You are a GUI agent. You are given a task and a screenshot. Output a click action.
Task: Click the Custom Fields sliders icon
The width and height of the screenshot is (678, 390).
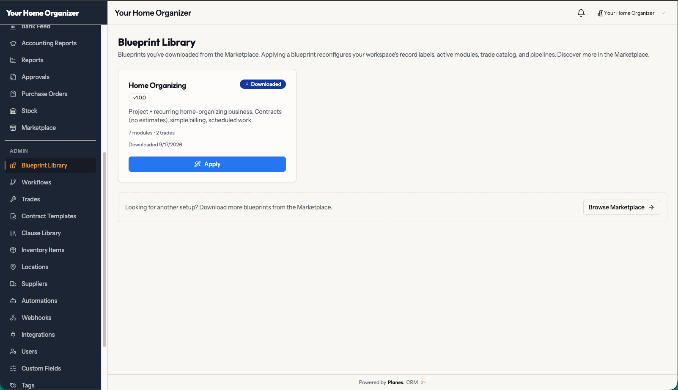coord(13,368)
